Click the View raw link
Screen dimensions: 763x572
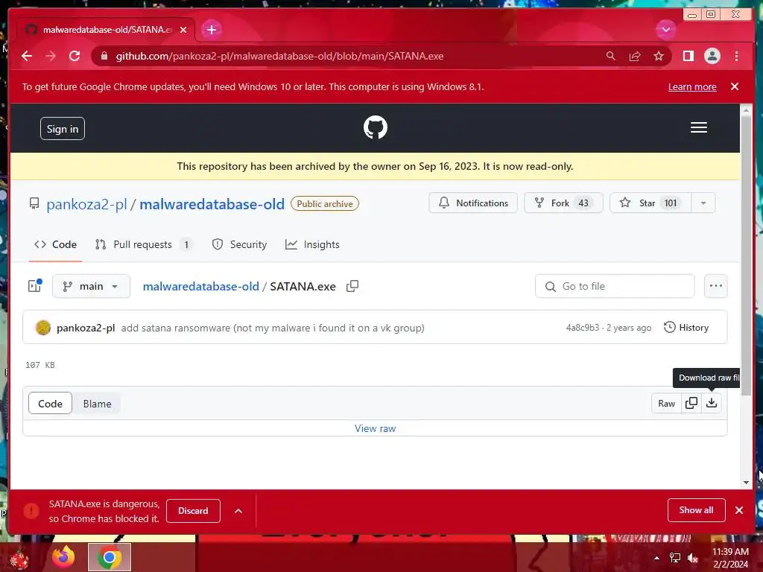(x=376, y=428)
